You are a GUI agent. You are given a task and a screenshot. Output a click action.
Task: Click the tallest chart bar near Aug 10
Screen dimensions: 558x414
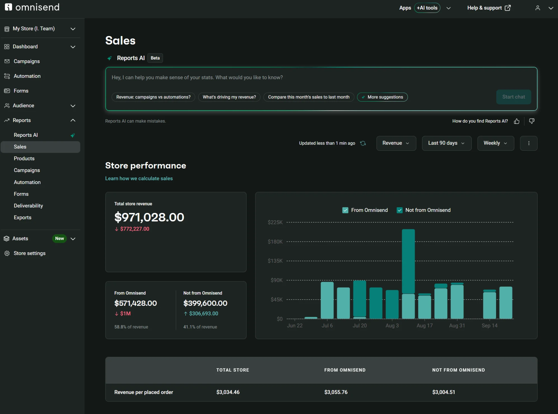pyautogui.click(x=408, y=274)
